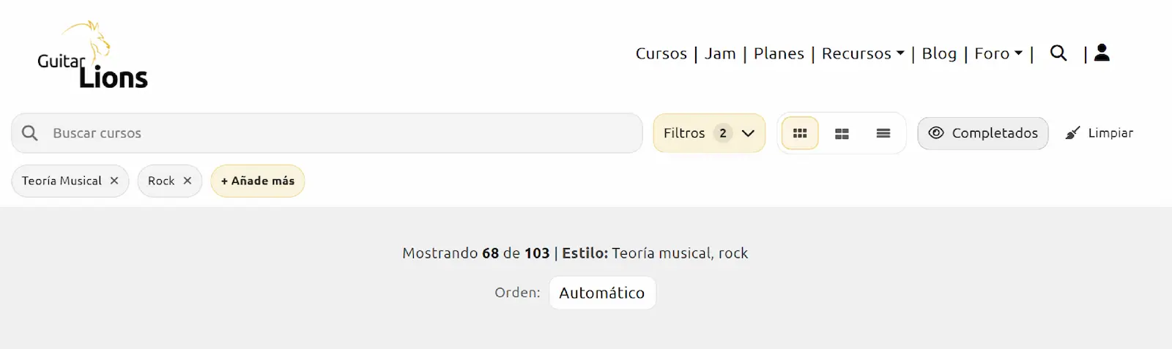The width and height of the screenshot is (1172, 349).
Task: Focus the Buscar cursos search field
Action: tap(337, 133)
